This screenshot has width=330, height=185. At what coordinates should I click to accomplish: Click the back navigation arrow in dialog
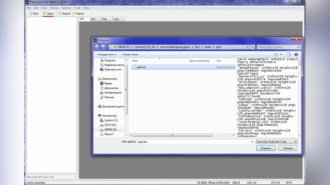click(97, 47)
